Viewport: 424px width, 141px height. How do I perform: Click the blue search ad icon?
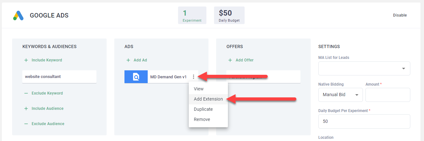136,77
